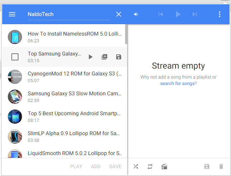Image resolution: width=231 pixels, height=176 pixels.
Task: Click the Top Samsung Galaxy title text
Action: (54, 54)
